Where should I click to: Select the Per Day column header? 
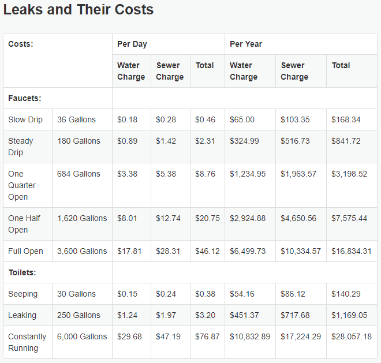(x=169, y=44)
